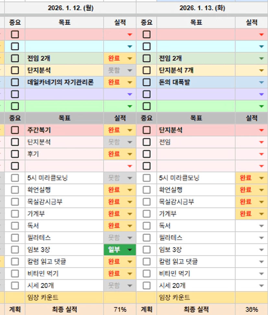Tick Monday's 임보 3장 checkbox

coord(15,250)
